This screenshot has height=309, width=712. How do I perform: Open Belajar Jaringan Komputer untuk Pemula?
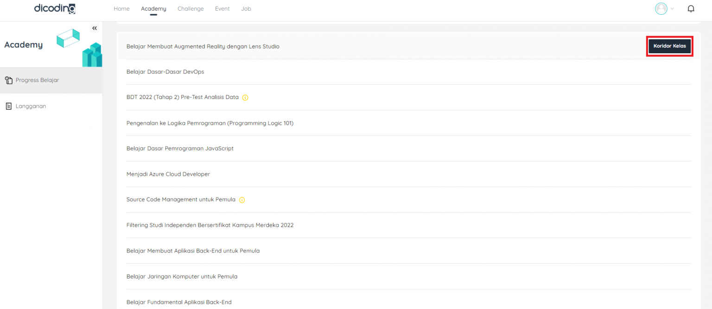[x=182, y=277]
